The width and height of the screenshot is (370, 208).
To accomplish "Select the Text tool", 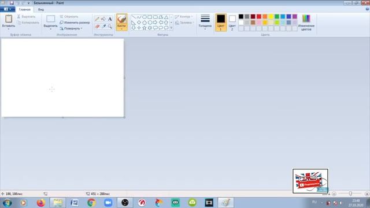I will pyautogui.click(x=110, y=19).
